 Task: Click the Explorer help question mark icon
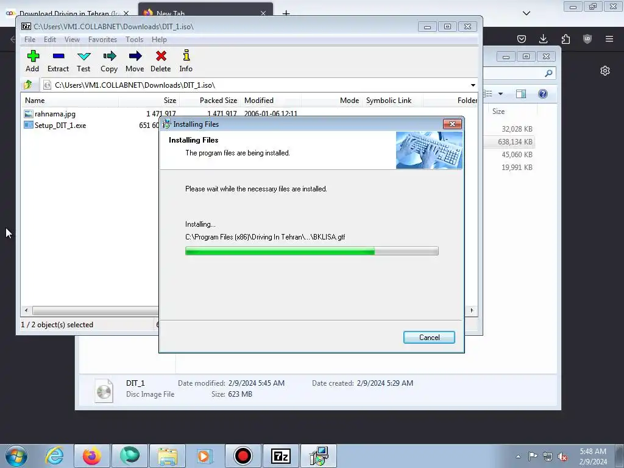coord(543,93)
